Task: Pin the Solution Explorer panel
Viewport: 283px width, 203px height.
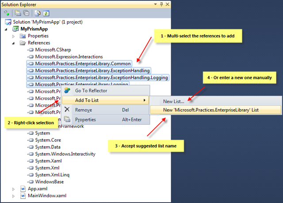Action: (161, 4)
